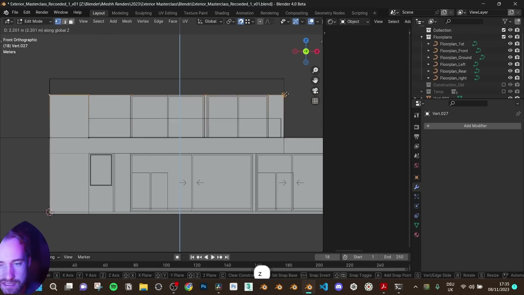
Task: Open the Object mode dropdown in second viewport
Action: pos(355,22)
